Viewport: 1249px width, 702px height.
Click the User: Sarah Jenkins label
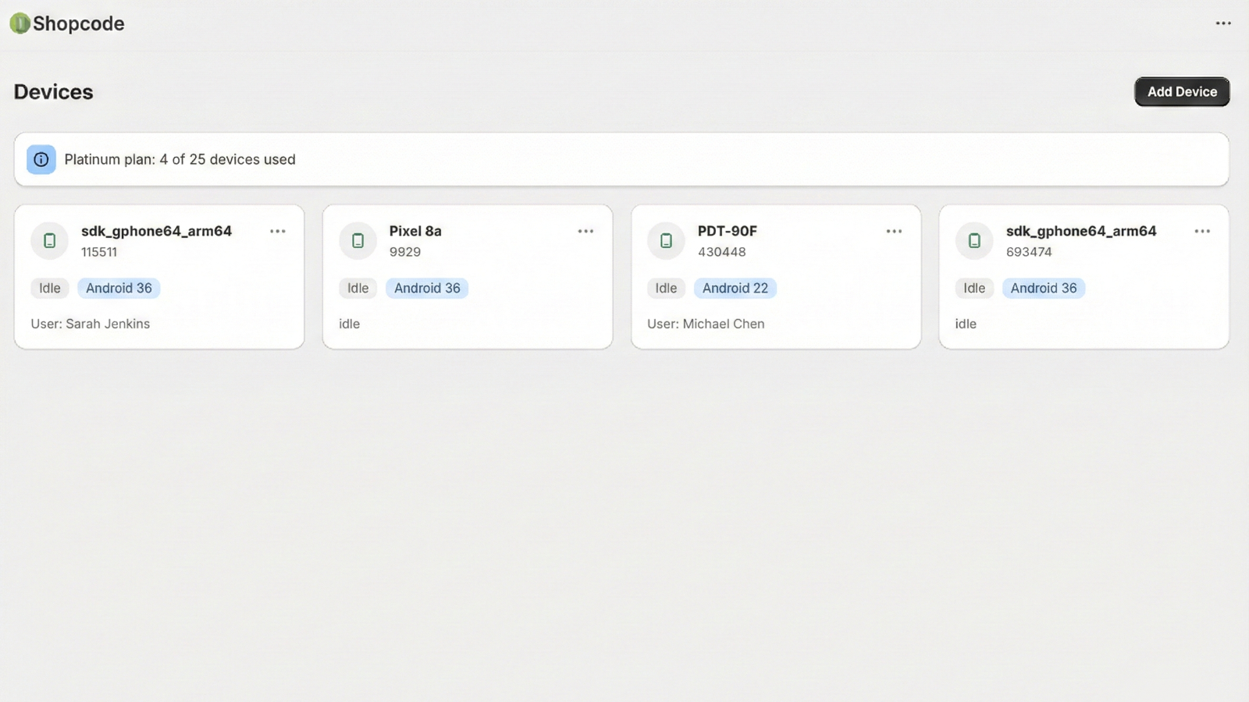point(91,324)
